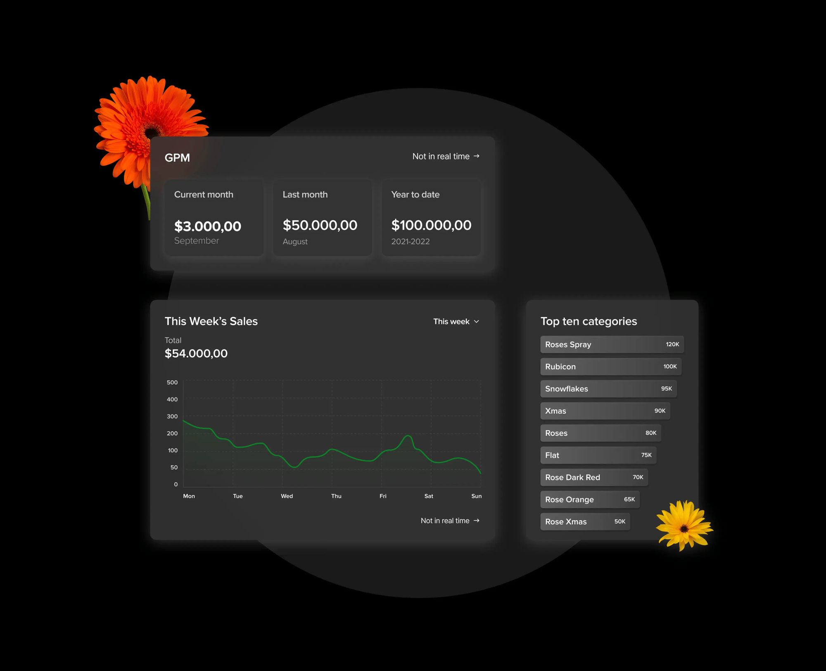The height and width of the screenshot is (671, 826).
Task: Click the Snowflakes category row
Action: [608, 389]
